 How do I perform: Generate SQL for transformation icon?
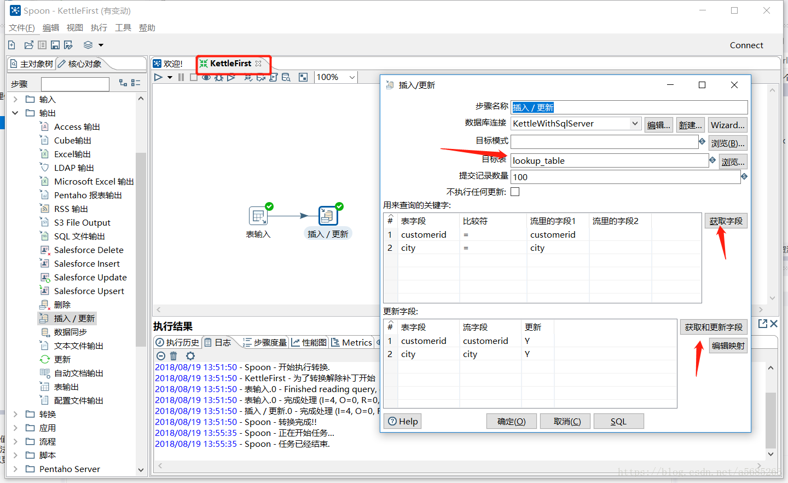(x=274, y=77)
